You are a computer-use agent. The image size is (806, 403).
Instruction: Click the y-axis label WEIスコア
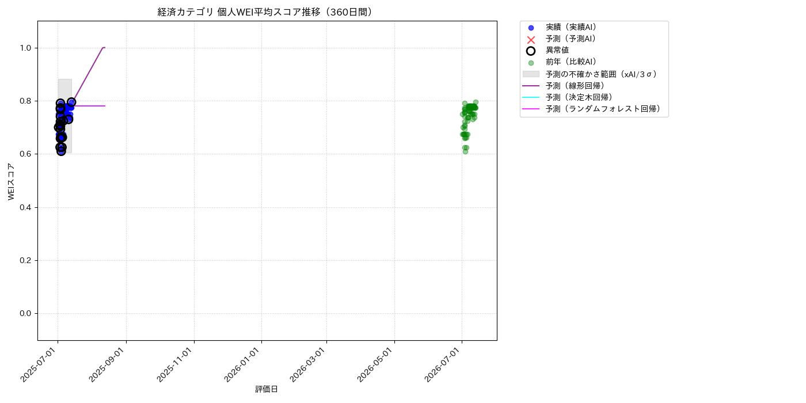pos(11,181)
